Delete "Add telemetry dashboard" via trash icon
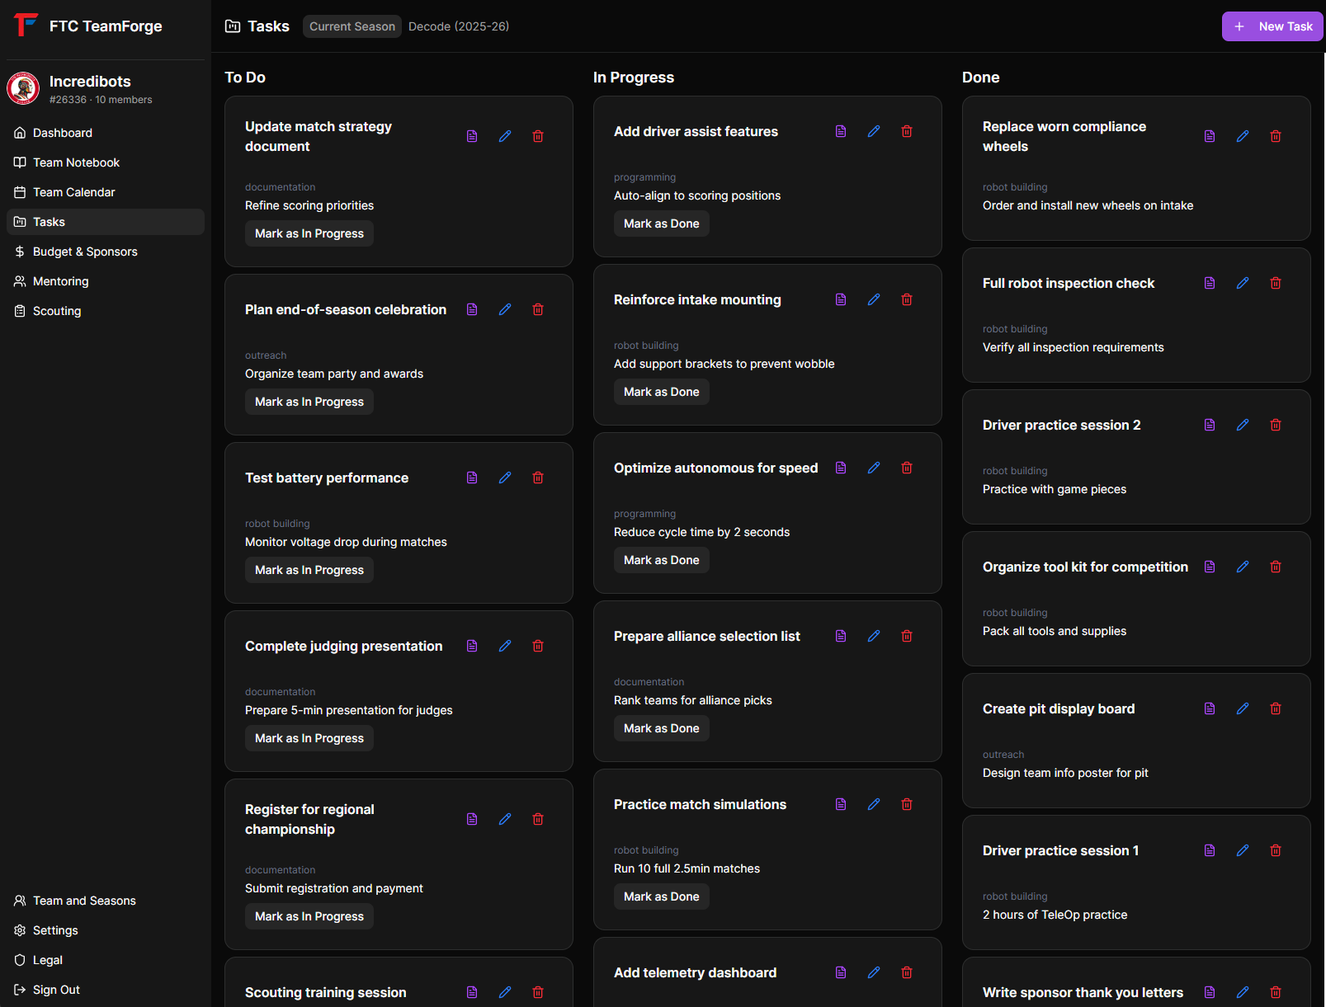 coord(906,972)
